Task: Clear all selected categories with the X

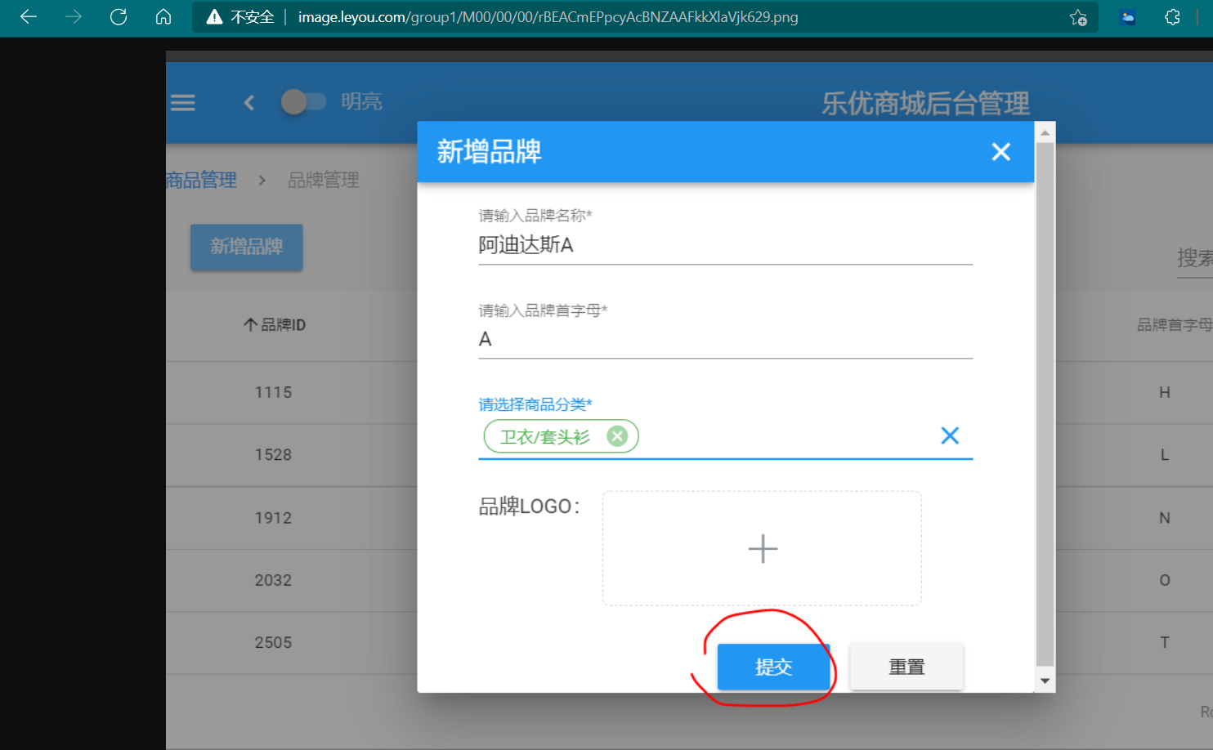Action: [x=950, y=435]
